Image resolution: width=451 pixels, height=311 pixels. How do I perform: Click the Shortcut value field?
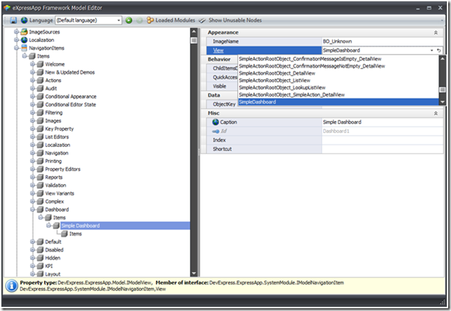click(x=382, y=149)
